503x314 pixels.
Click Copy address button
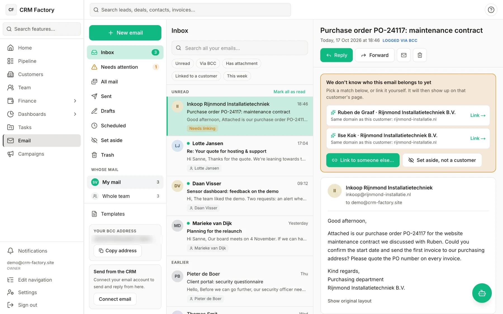tap(118, 251)
